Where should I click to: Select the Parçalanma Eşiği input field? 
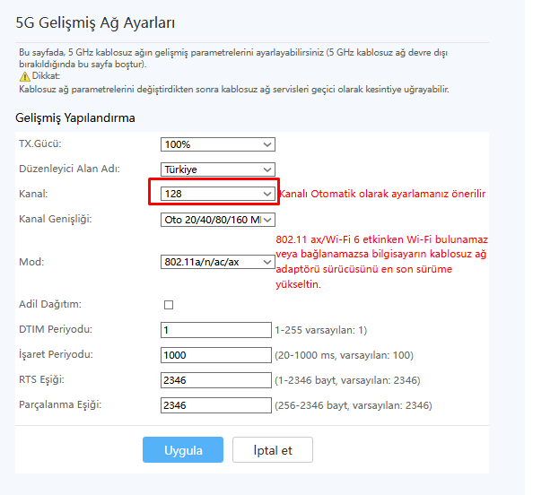point(216,405)
